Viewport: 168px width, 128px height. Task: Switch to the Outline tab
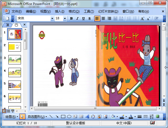[7, 25]
